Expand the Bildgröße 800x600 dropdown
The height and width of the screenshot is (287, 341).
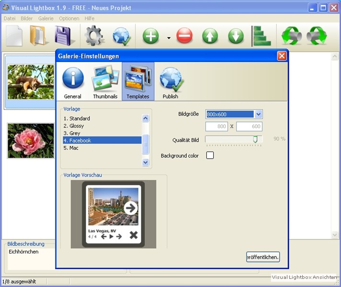point(259,114)
